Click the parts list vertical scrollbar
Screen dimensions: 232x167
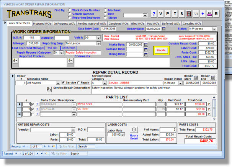click(x=214, y=108)
